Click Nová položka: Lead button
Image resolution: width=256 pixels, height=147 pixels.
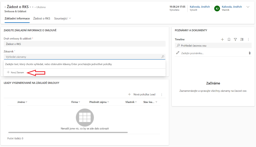(142, 94)
